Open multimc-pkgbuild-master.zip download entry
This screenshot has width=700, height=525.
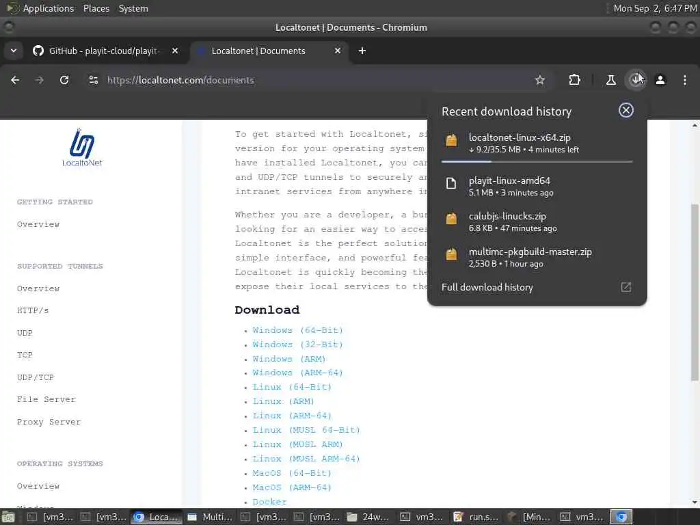tap(537, 258)
